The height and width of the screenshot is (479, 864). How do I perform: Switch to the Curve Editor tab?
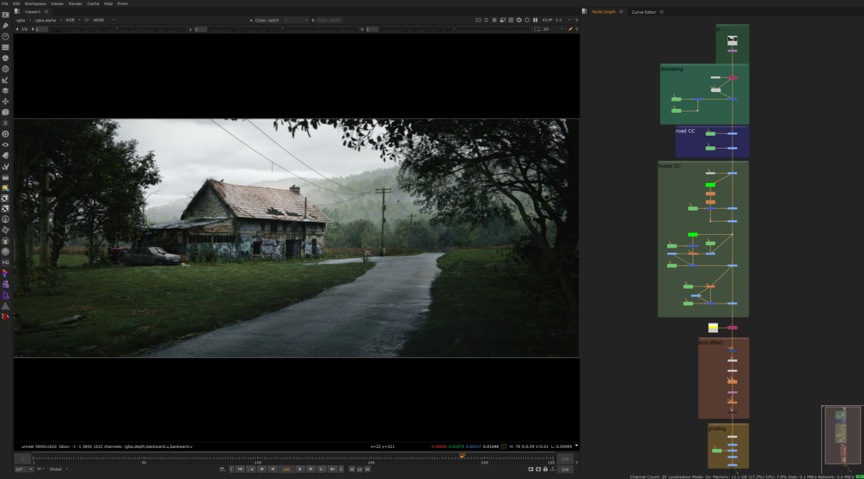tap(644, 11)
